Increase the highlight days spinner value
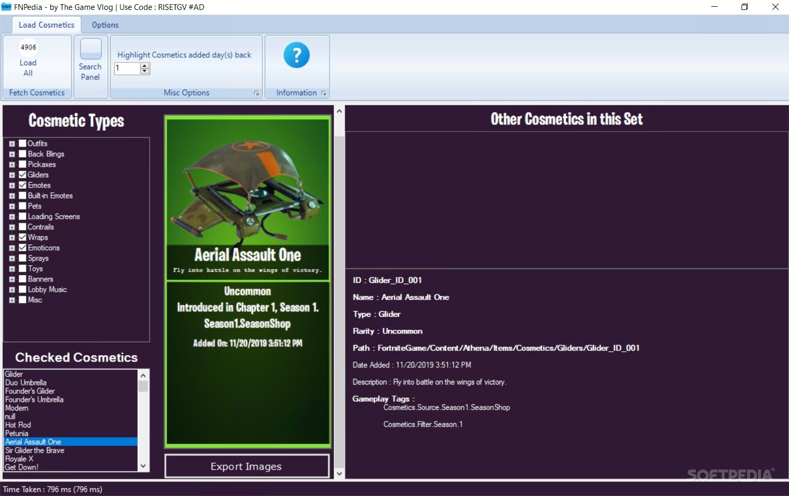 click(145, 65)
